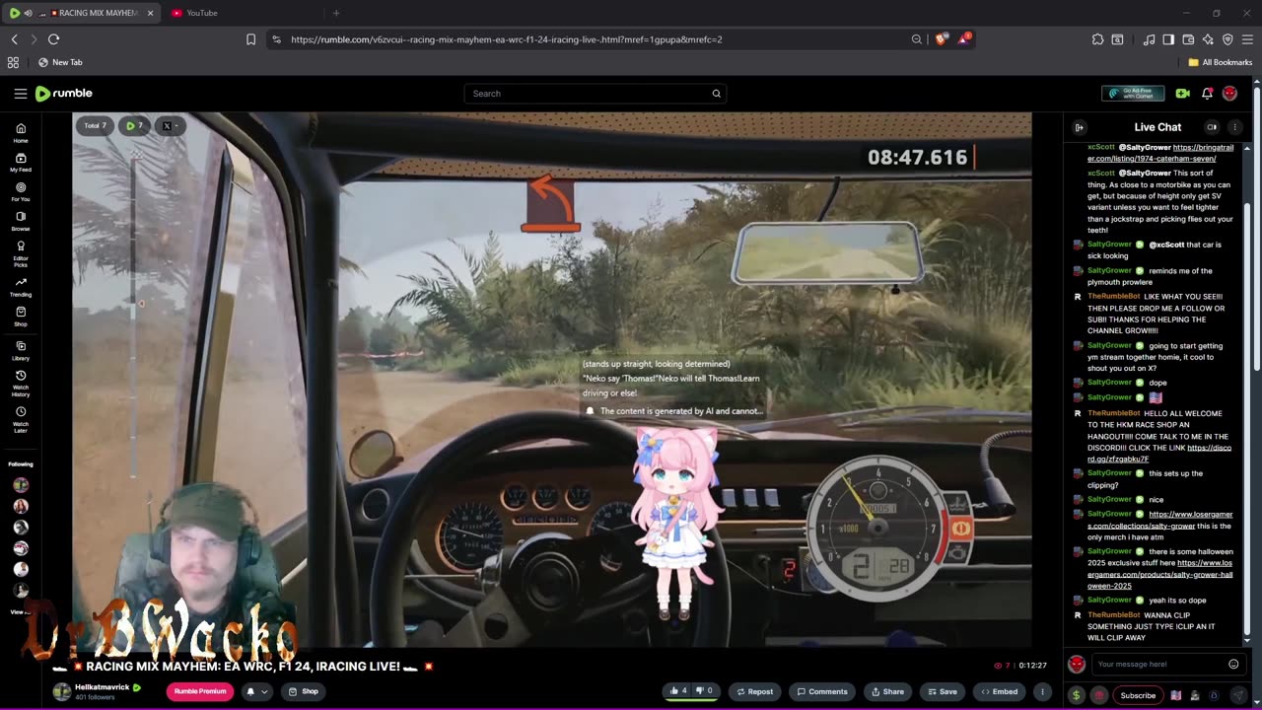Collapse the Live Chat panel

click(1079, 127)
